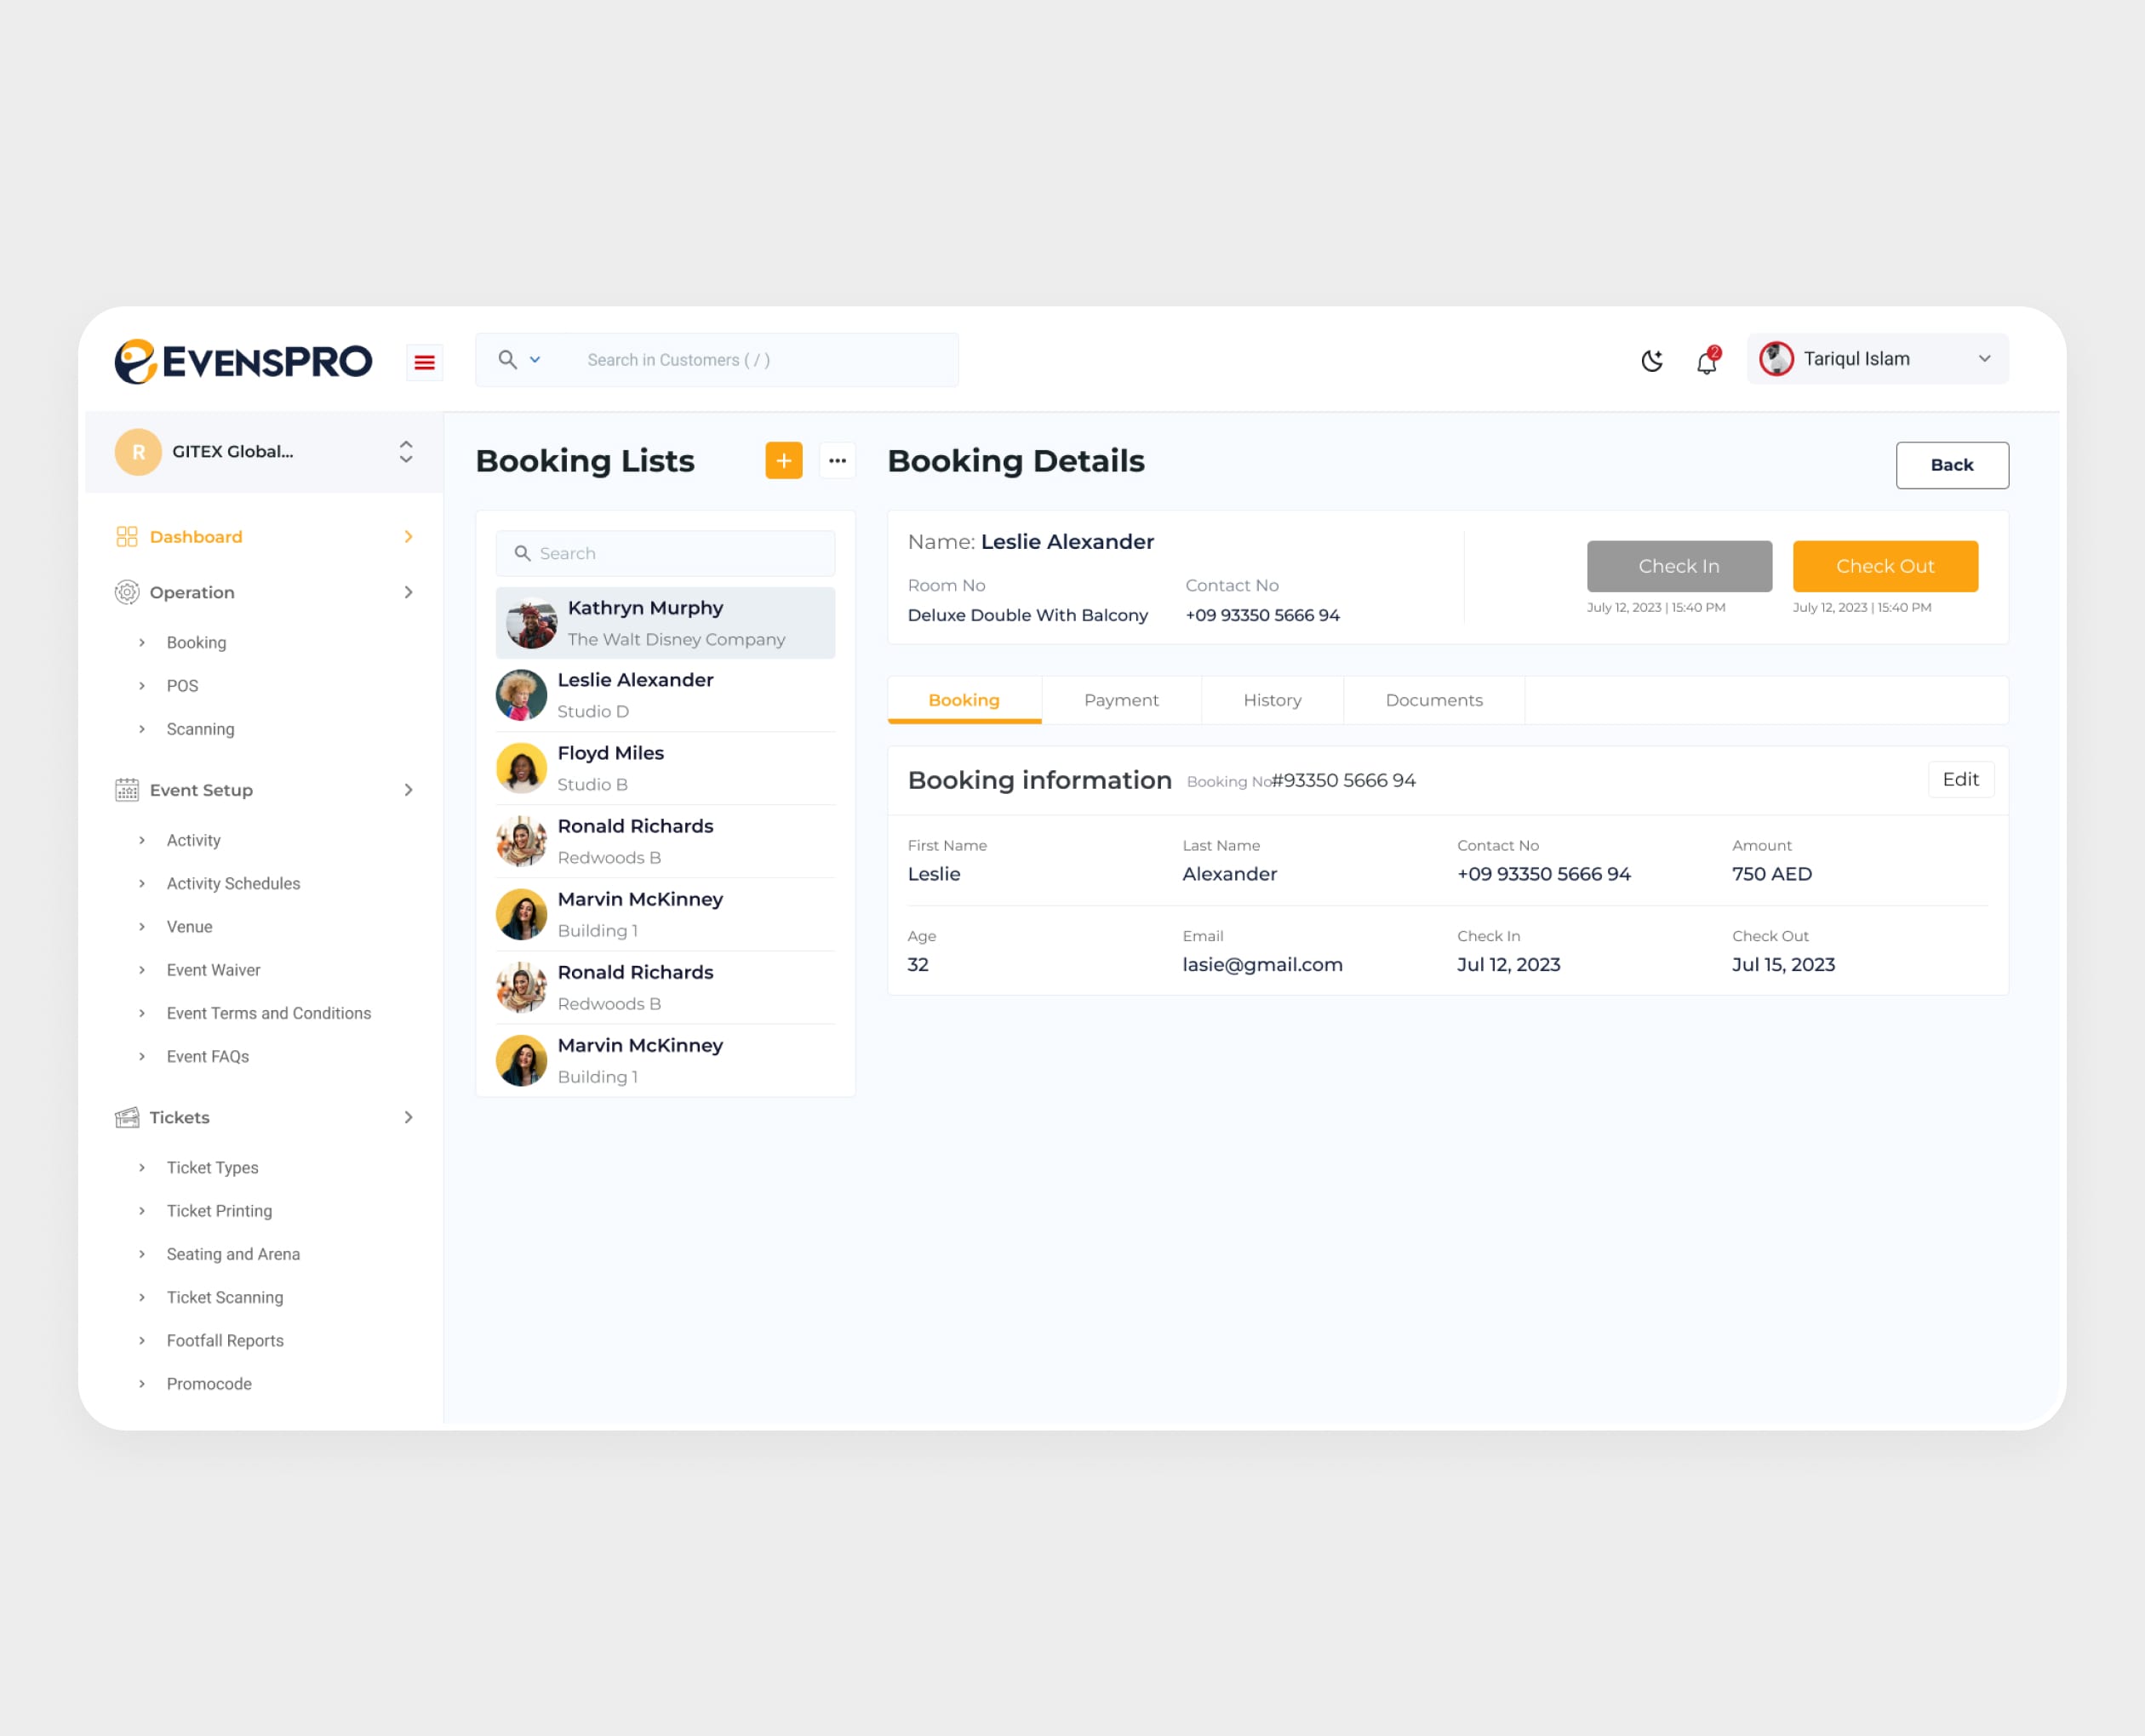Open the History tab
This screenshot has width=2145, height=1736.
click(x=1272, y=700)
